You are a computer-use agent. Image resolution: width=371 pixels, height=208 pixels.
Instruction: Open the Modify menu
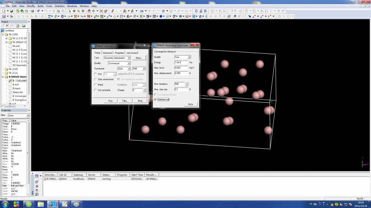click(31, 6)
